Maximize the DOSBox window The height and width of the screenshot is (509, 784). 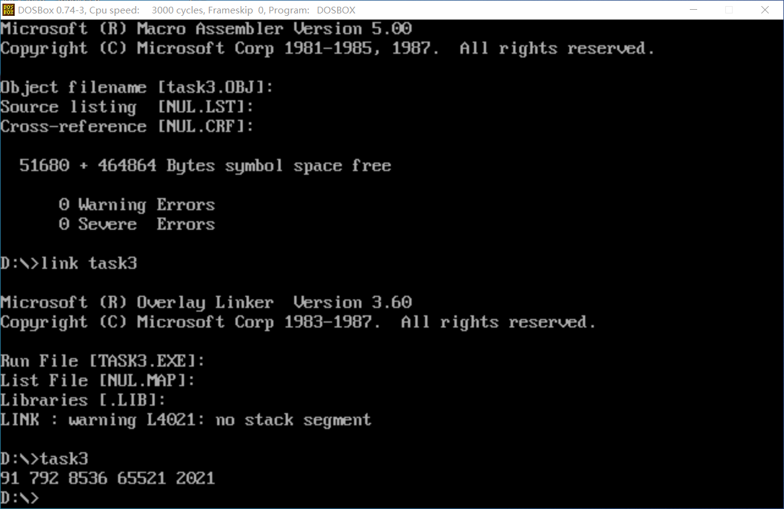[729, 10]
